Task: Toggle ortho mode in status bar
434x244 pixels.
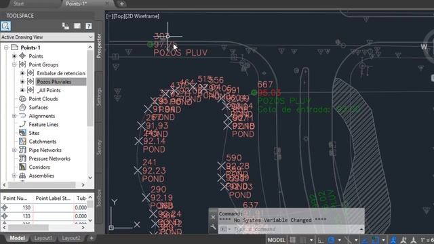Action: tap(321, 240)
